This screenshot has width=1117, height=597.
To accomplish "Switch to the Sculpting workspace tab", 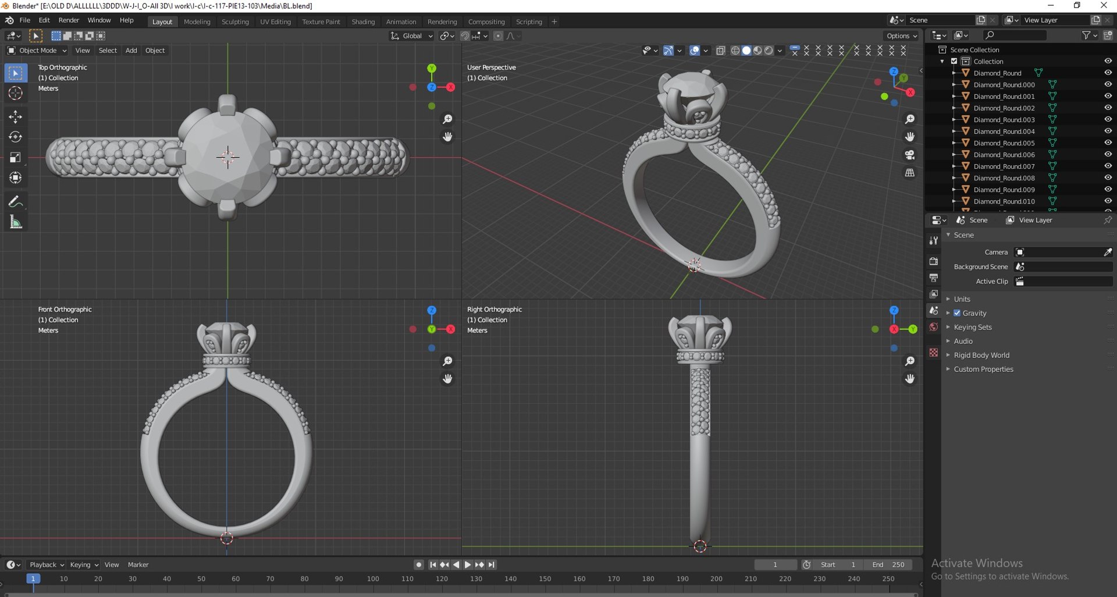I will [x=235, y=22].
